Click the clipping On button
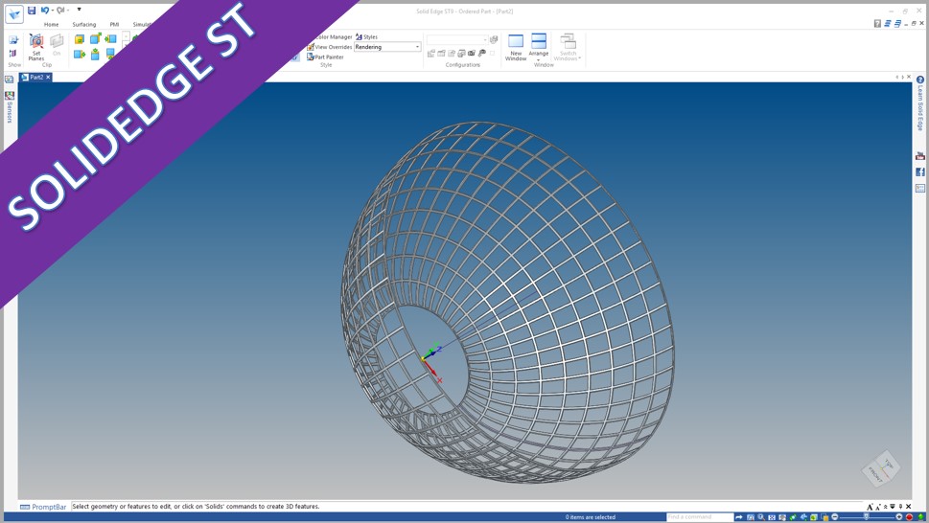This screenshot has width=929, height=523. click(57, 46)
